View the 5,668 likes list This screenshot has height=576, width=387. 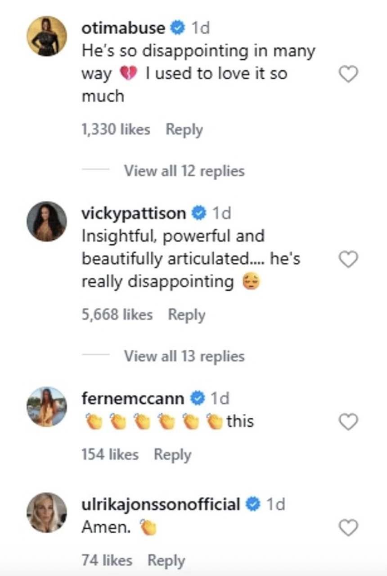(x=117, y=315)
